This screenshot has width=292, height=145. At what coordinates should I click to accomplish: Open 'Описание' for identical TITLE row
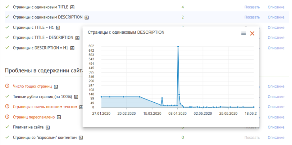pyautogui.click(x=276, y=7)
